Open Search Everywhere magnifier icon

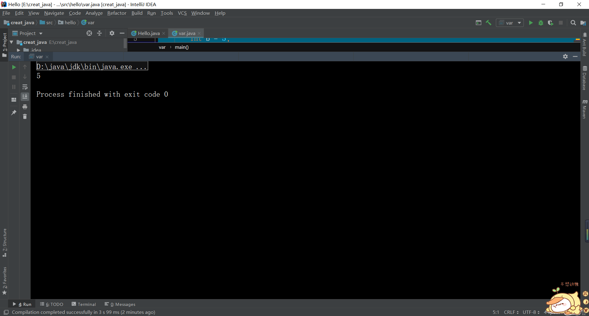coord(573,23)
